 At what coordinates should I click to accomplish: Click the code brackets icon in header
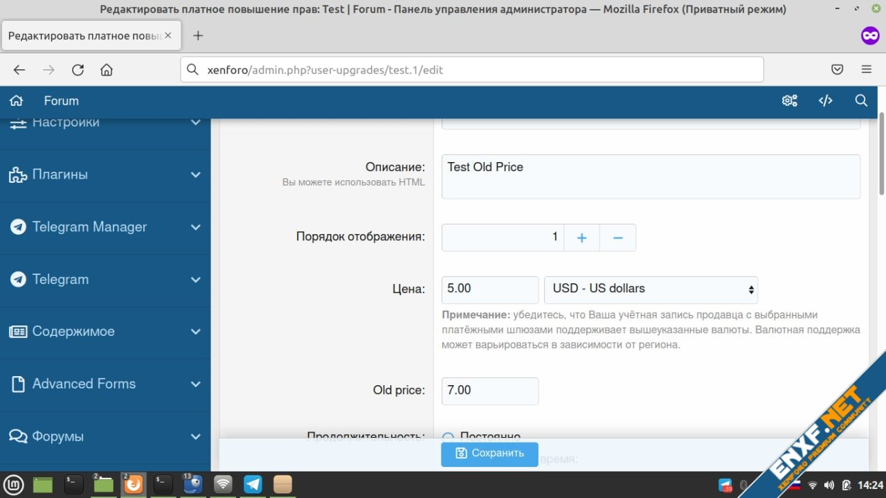(825, 100)
